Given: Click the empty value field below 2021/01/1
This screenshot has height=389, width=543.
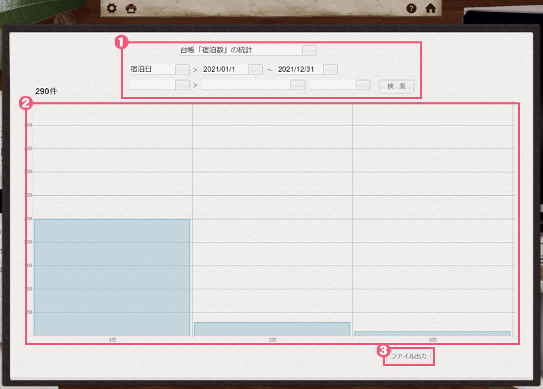Looking at the screenshot, I should point(245,85).
